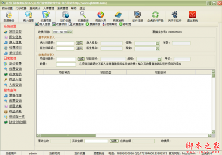Click 收费项目 in the small secondary toolbar
The image size is (222, 155).
point(59,24)
